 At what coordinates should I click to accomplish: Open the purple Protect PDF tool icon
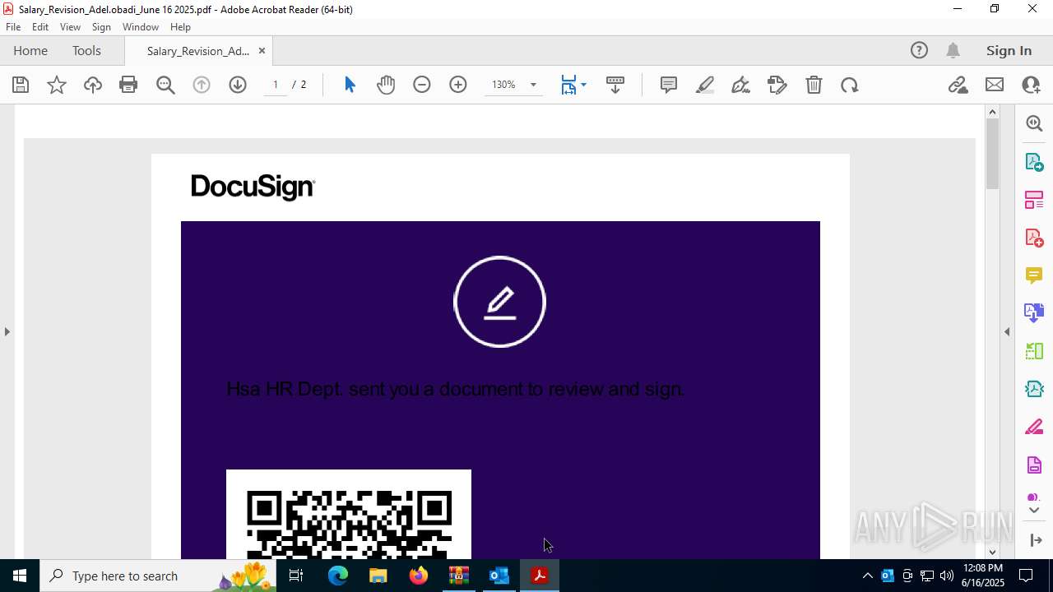[1034, 465]
